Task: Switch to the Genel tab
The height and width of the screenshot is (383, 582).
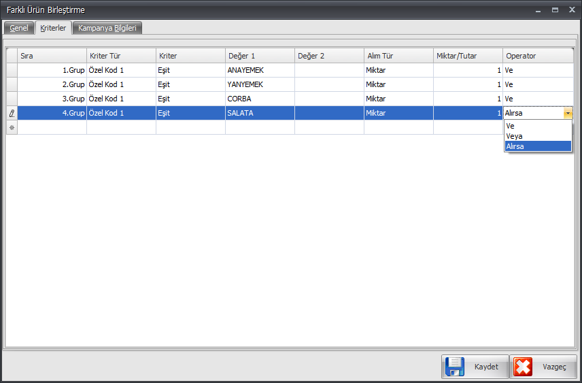Action: (x=19, y=28)
